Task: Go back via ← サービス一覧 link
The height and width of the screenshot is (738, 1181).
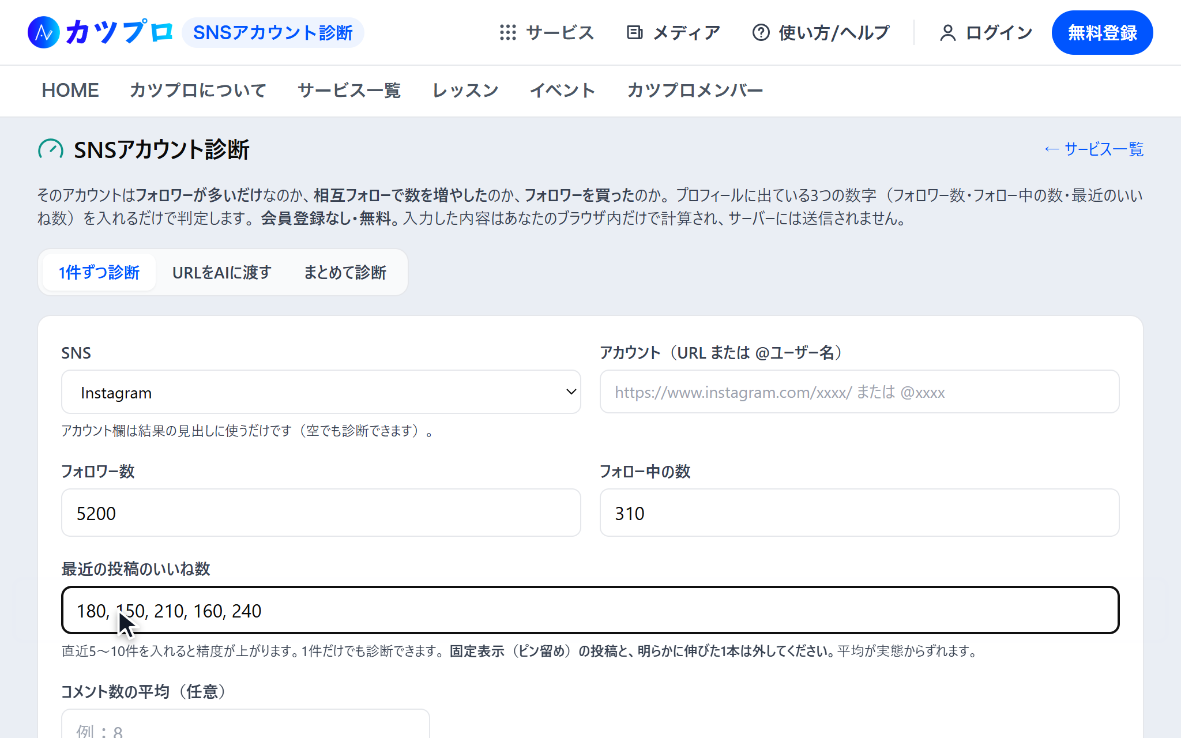Action: pos(1093,149)
